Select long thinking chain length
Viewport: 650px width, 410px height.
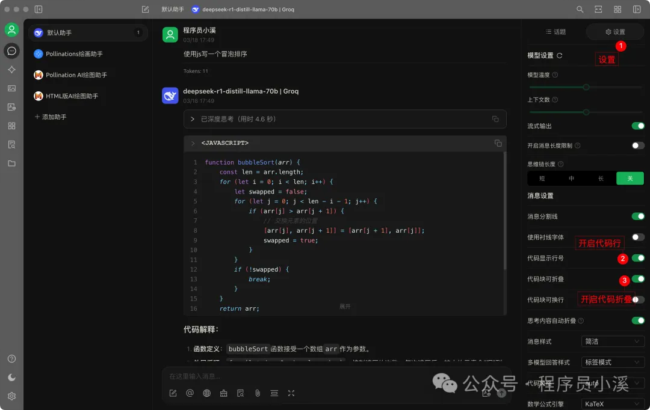601,179
